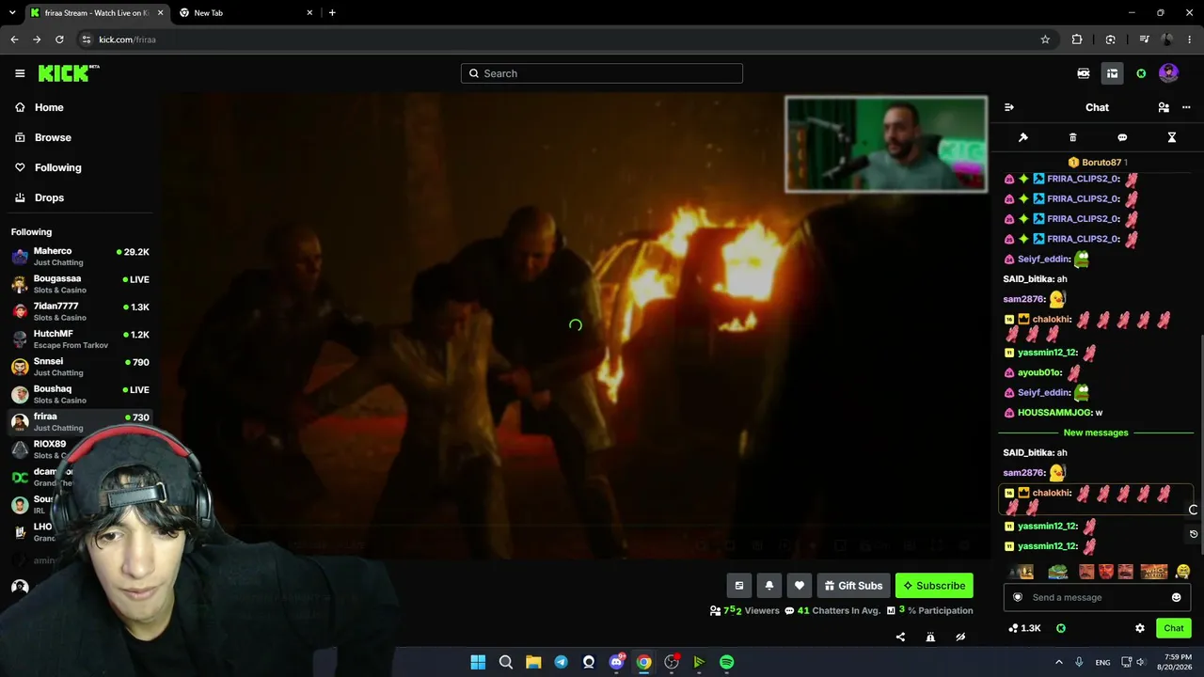Open the Following page
Viewport: 1204px width, 677px height.
[48, 167]
